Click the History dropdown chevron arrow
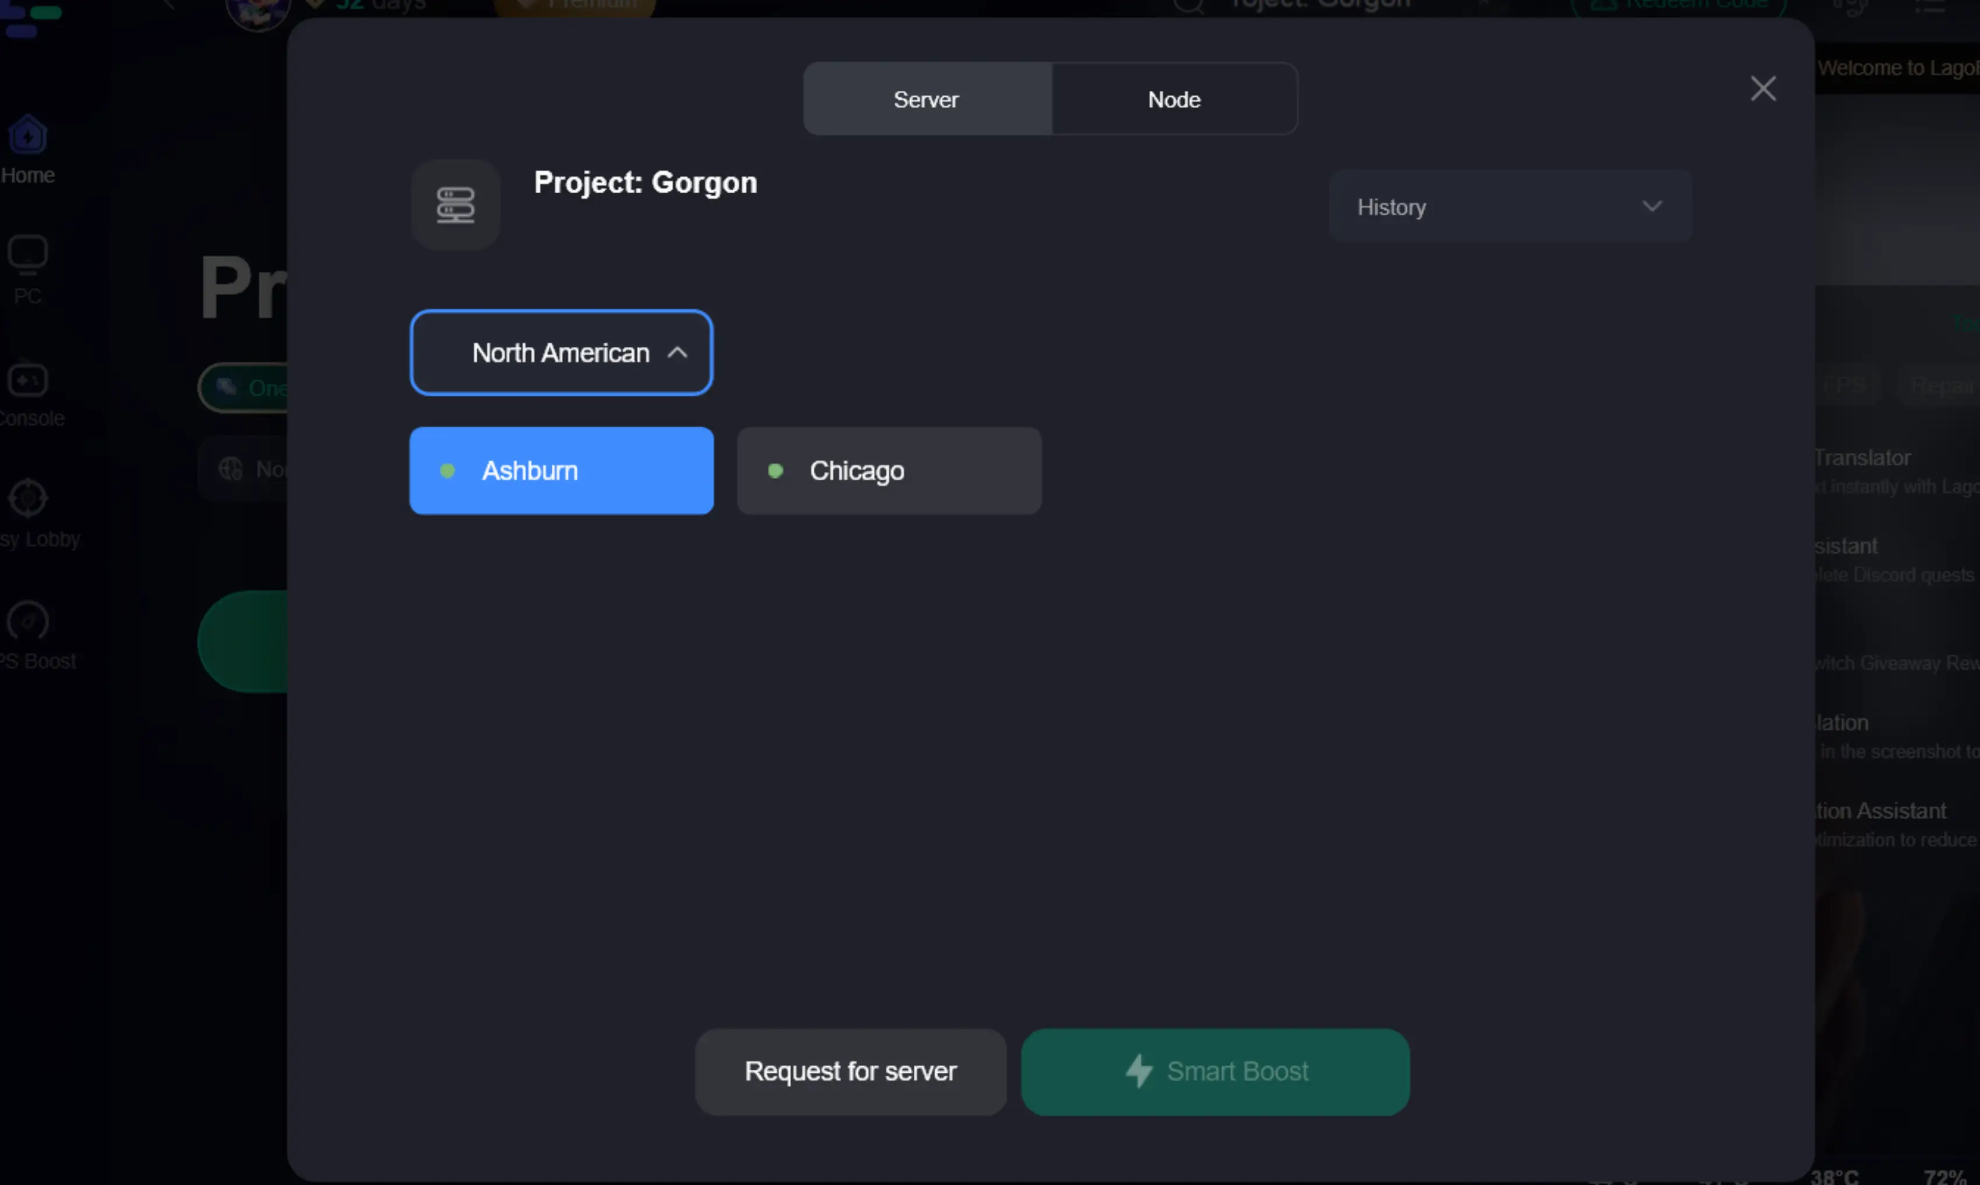Image resolution: width=1980 pixels, height=1185 pixels. click(1652, 207)
